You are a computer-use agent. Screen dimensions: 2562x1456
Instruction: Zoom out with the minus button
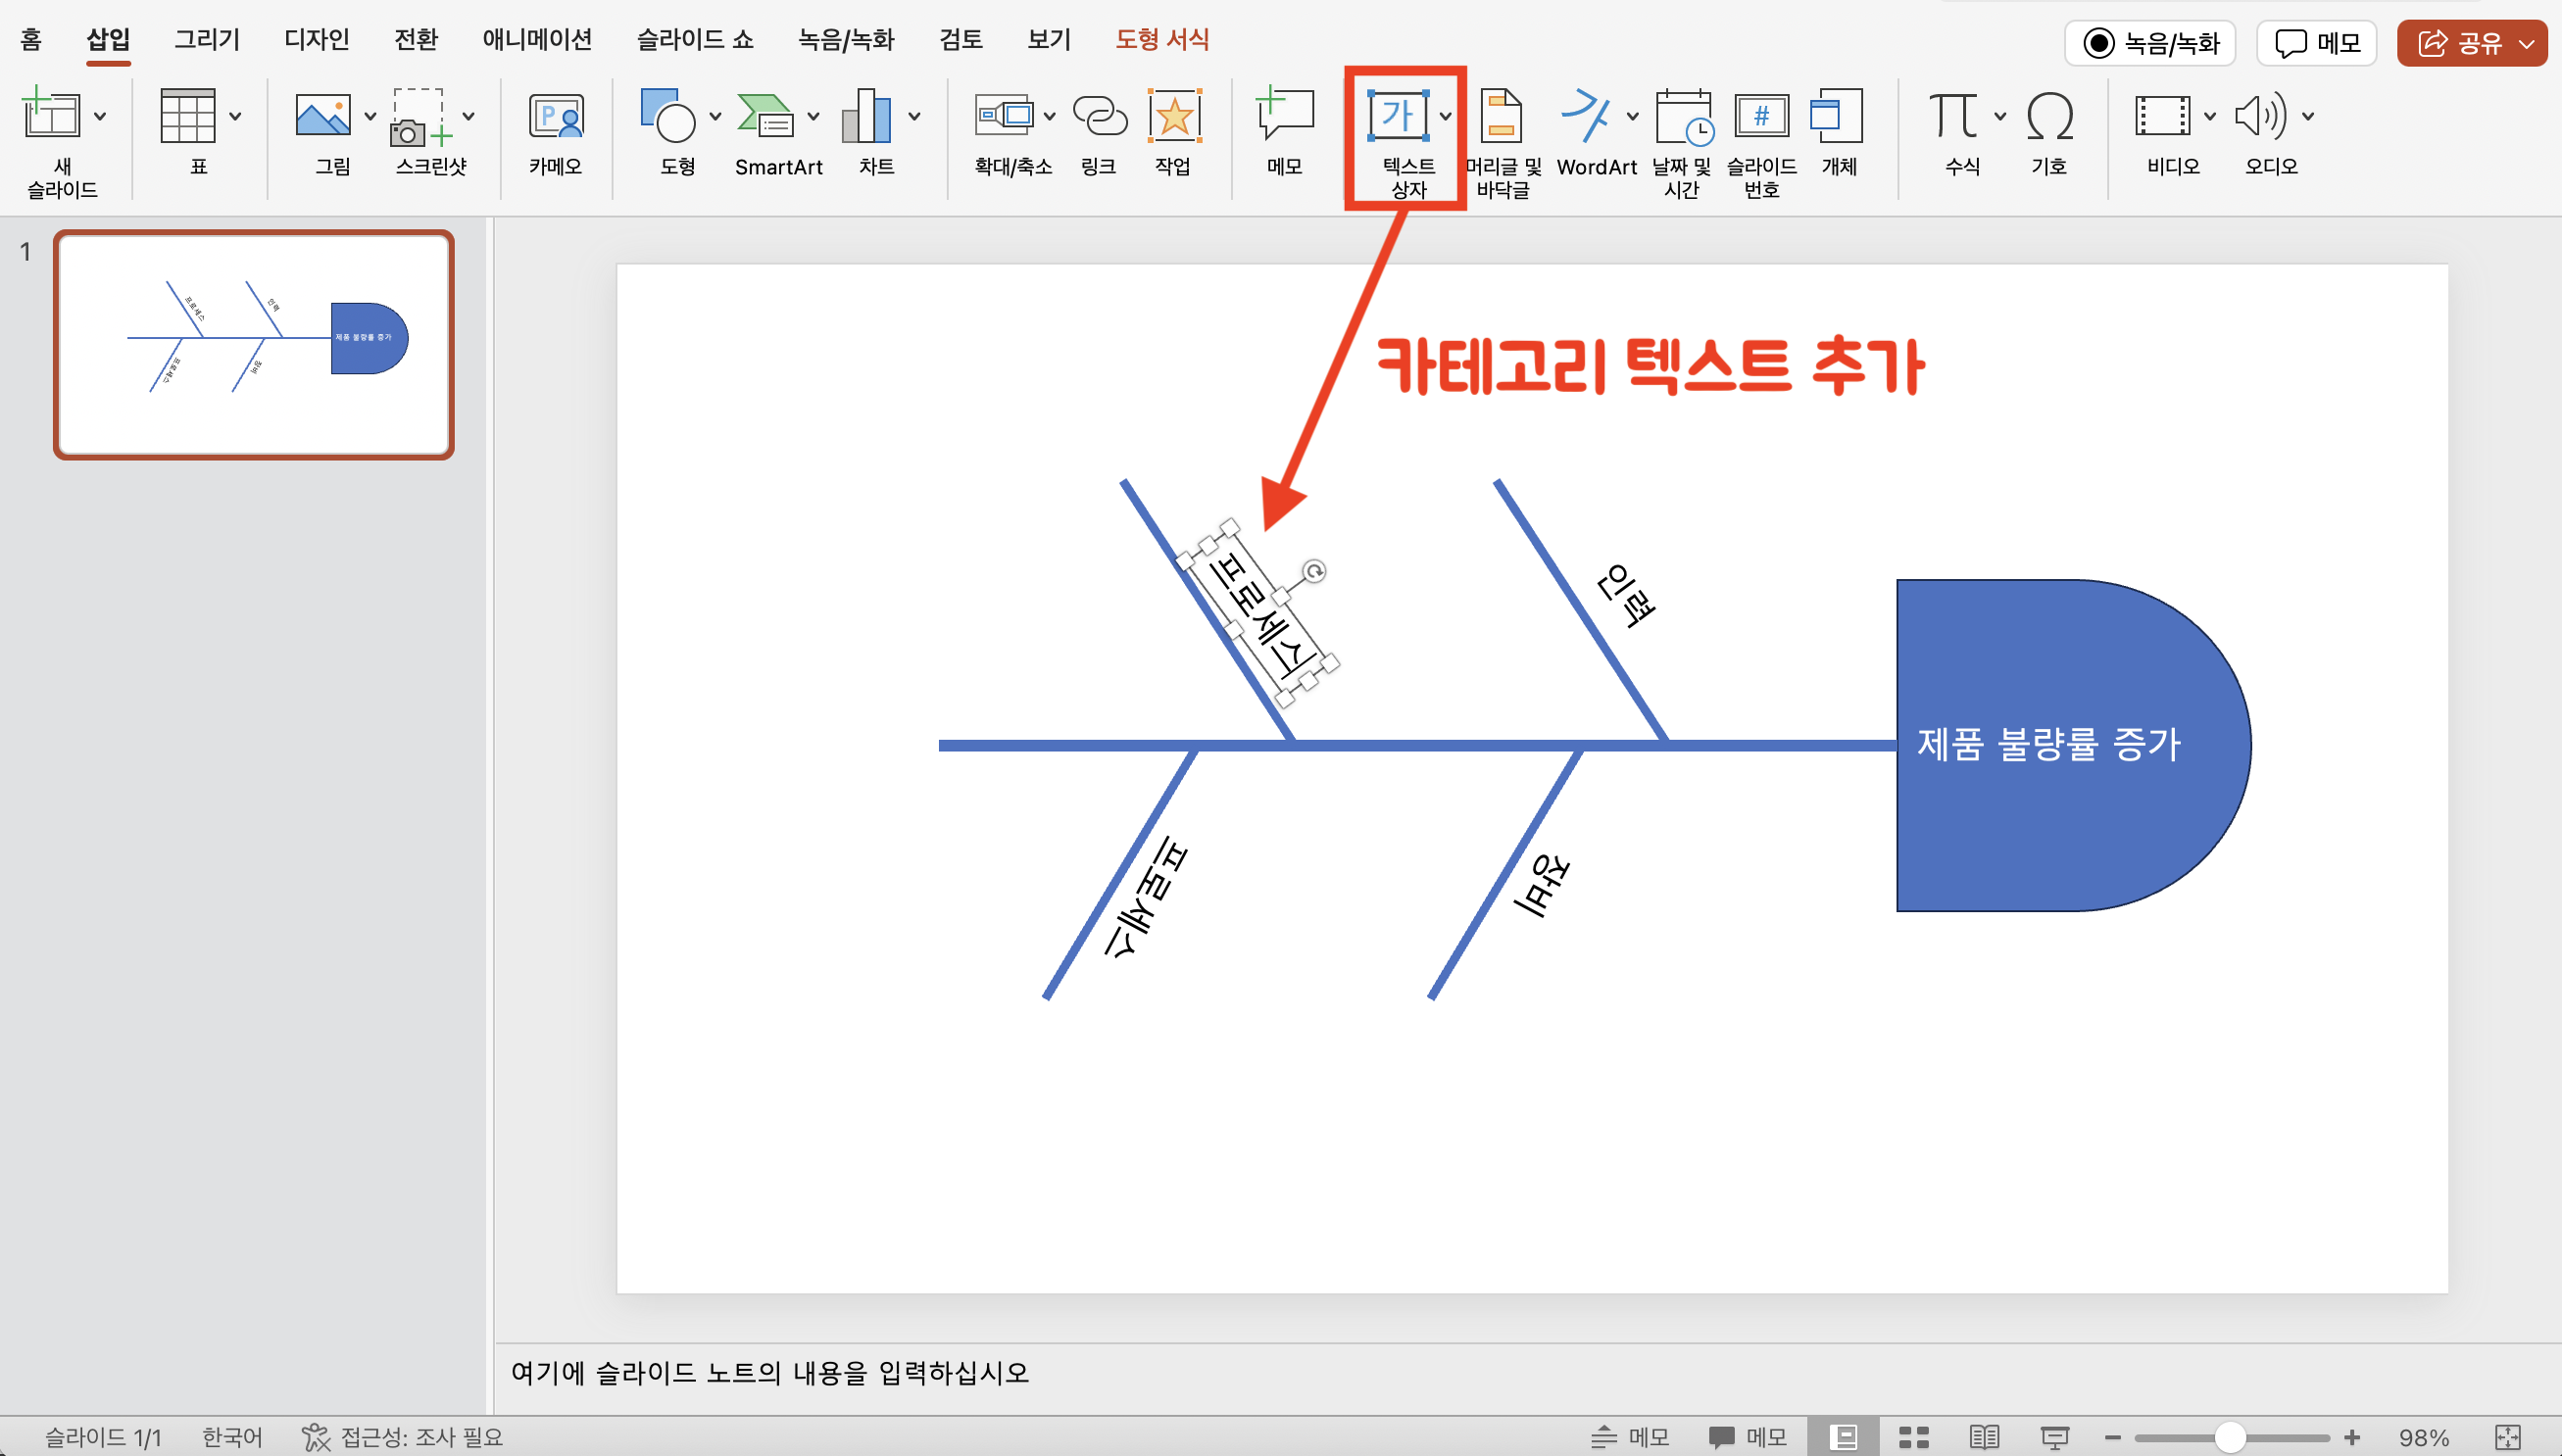2112,1438
